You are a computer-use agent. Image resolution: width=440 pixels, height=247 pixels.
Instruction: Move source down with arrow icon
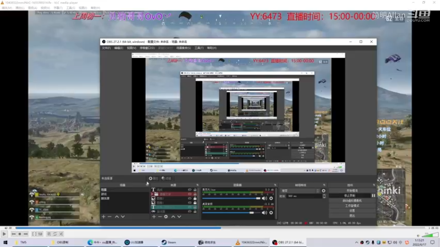click(x=179, y=217)
